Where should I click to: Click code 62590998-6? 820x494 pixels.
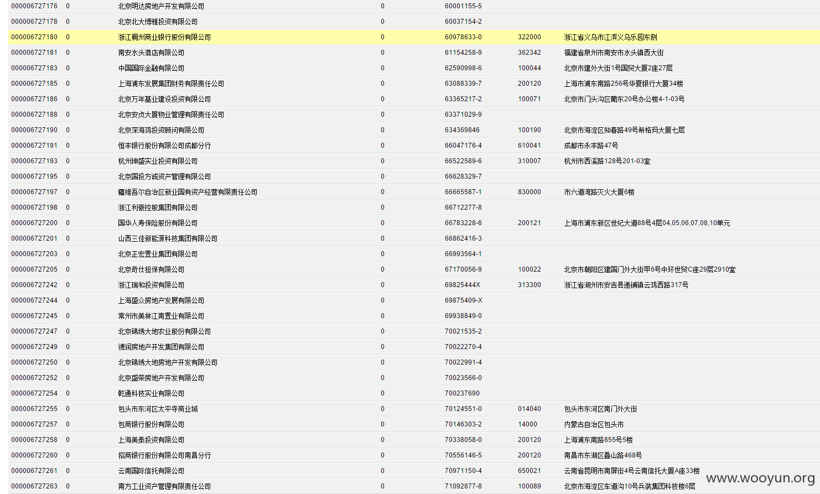[x=463, y=68]
